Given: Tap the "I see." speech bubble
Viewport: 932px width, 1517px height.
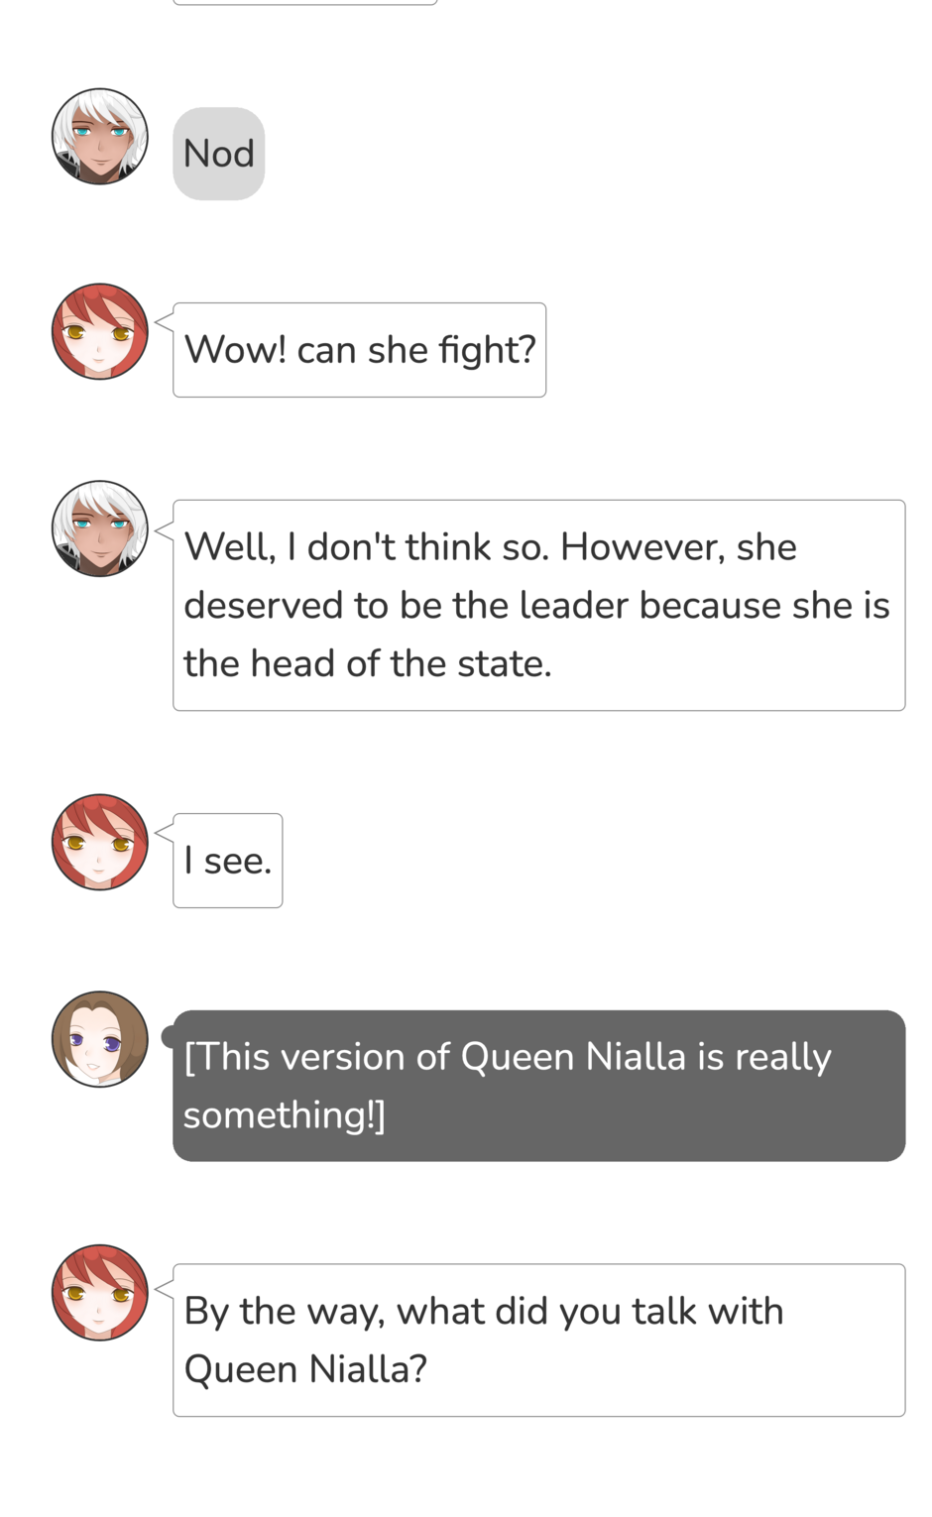Looking at the screenshot, I should 227,861.
